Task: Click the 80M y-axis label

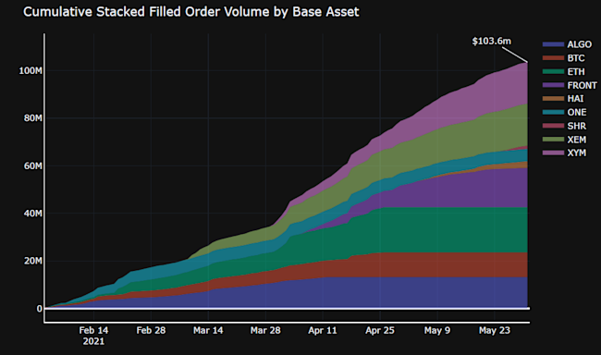Action: 32,118
